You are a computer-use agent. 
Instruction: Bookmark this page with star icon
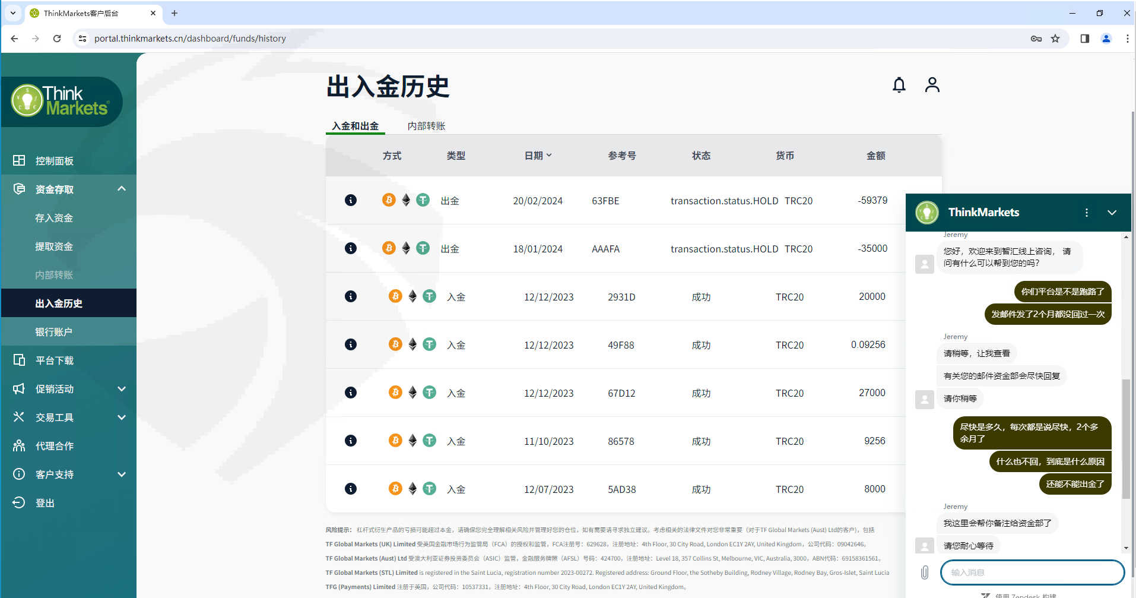[x=1055, y=39]
